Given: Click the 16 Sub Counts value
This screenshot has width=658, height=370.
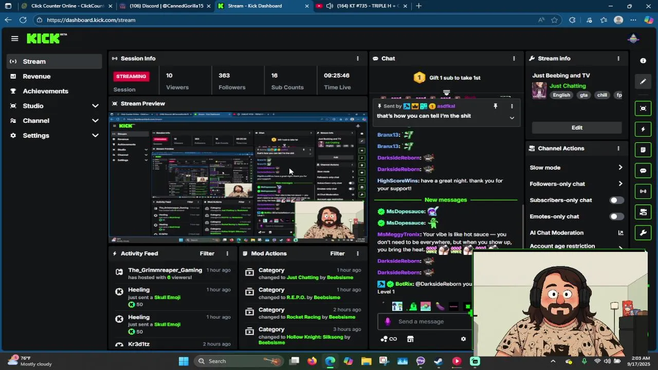Looking at the screenshot, I should click(x=275, y=76).
